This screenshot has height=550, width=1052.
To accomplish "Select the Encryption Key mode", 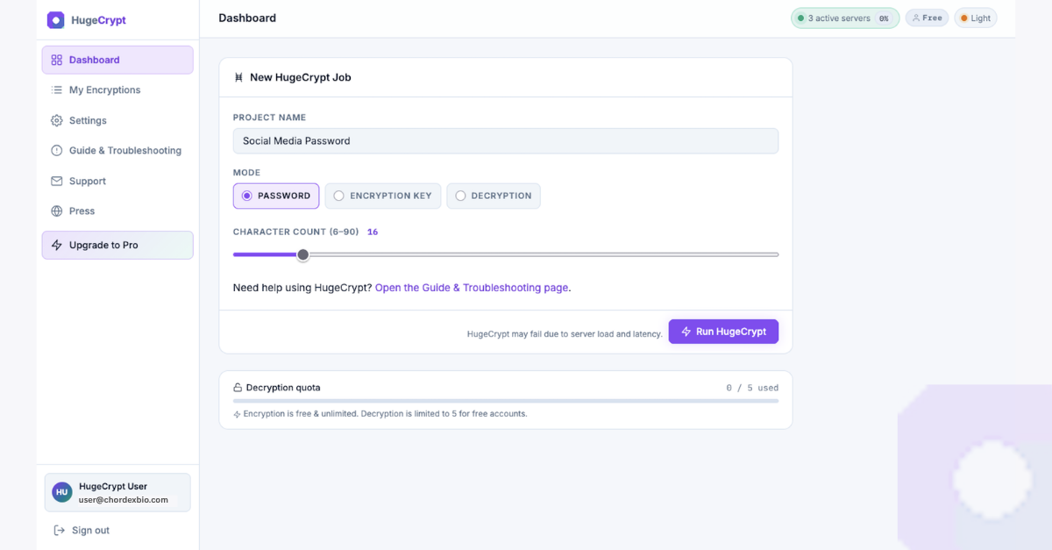I will [383, 196].
